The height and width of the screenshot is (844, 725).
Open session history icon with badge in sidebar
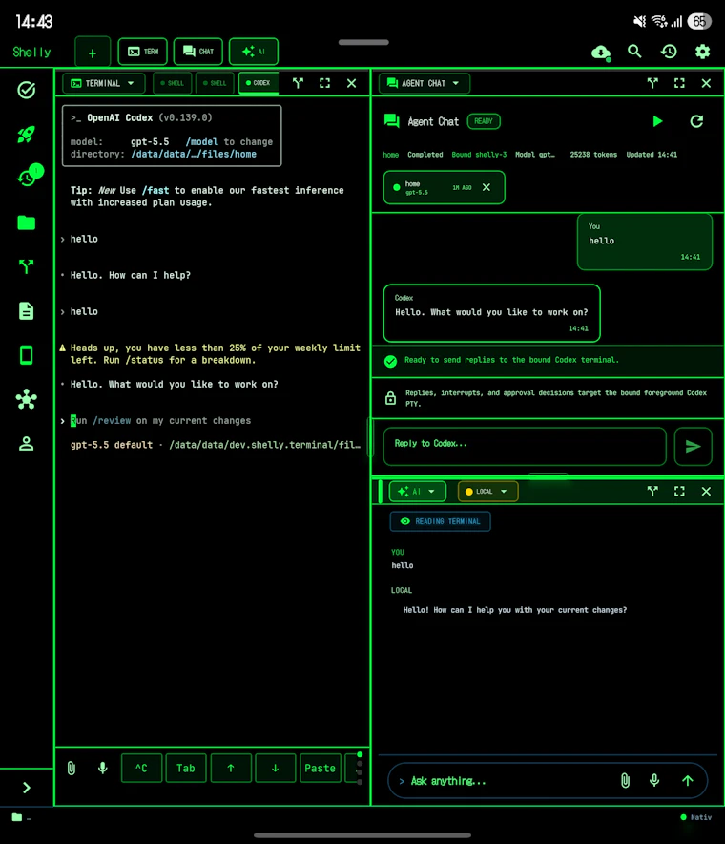point(29,176)
